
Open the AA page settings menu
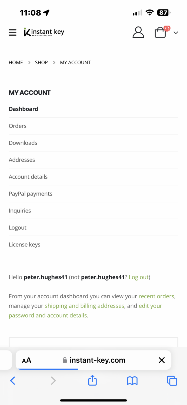point(27,360)
